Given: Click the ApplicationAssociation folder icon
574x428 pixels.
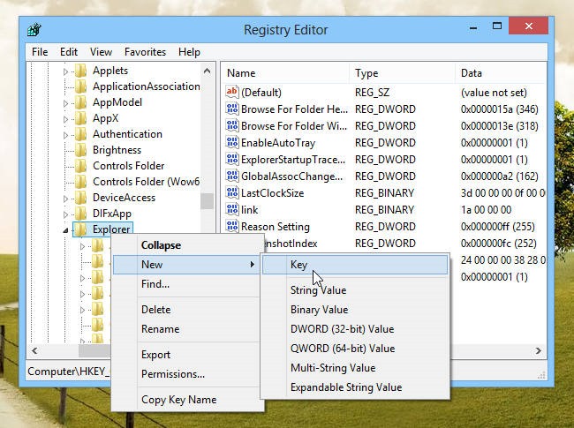Looking at the screenshot, I should click(81, 86).
